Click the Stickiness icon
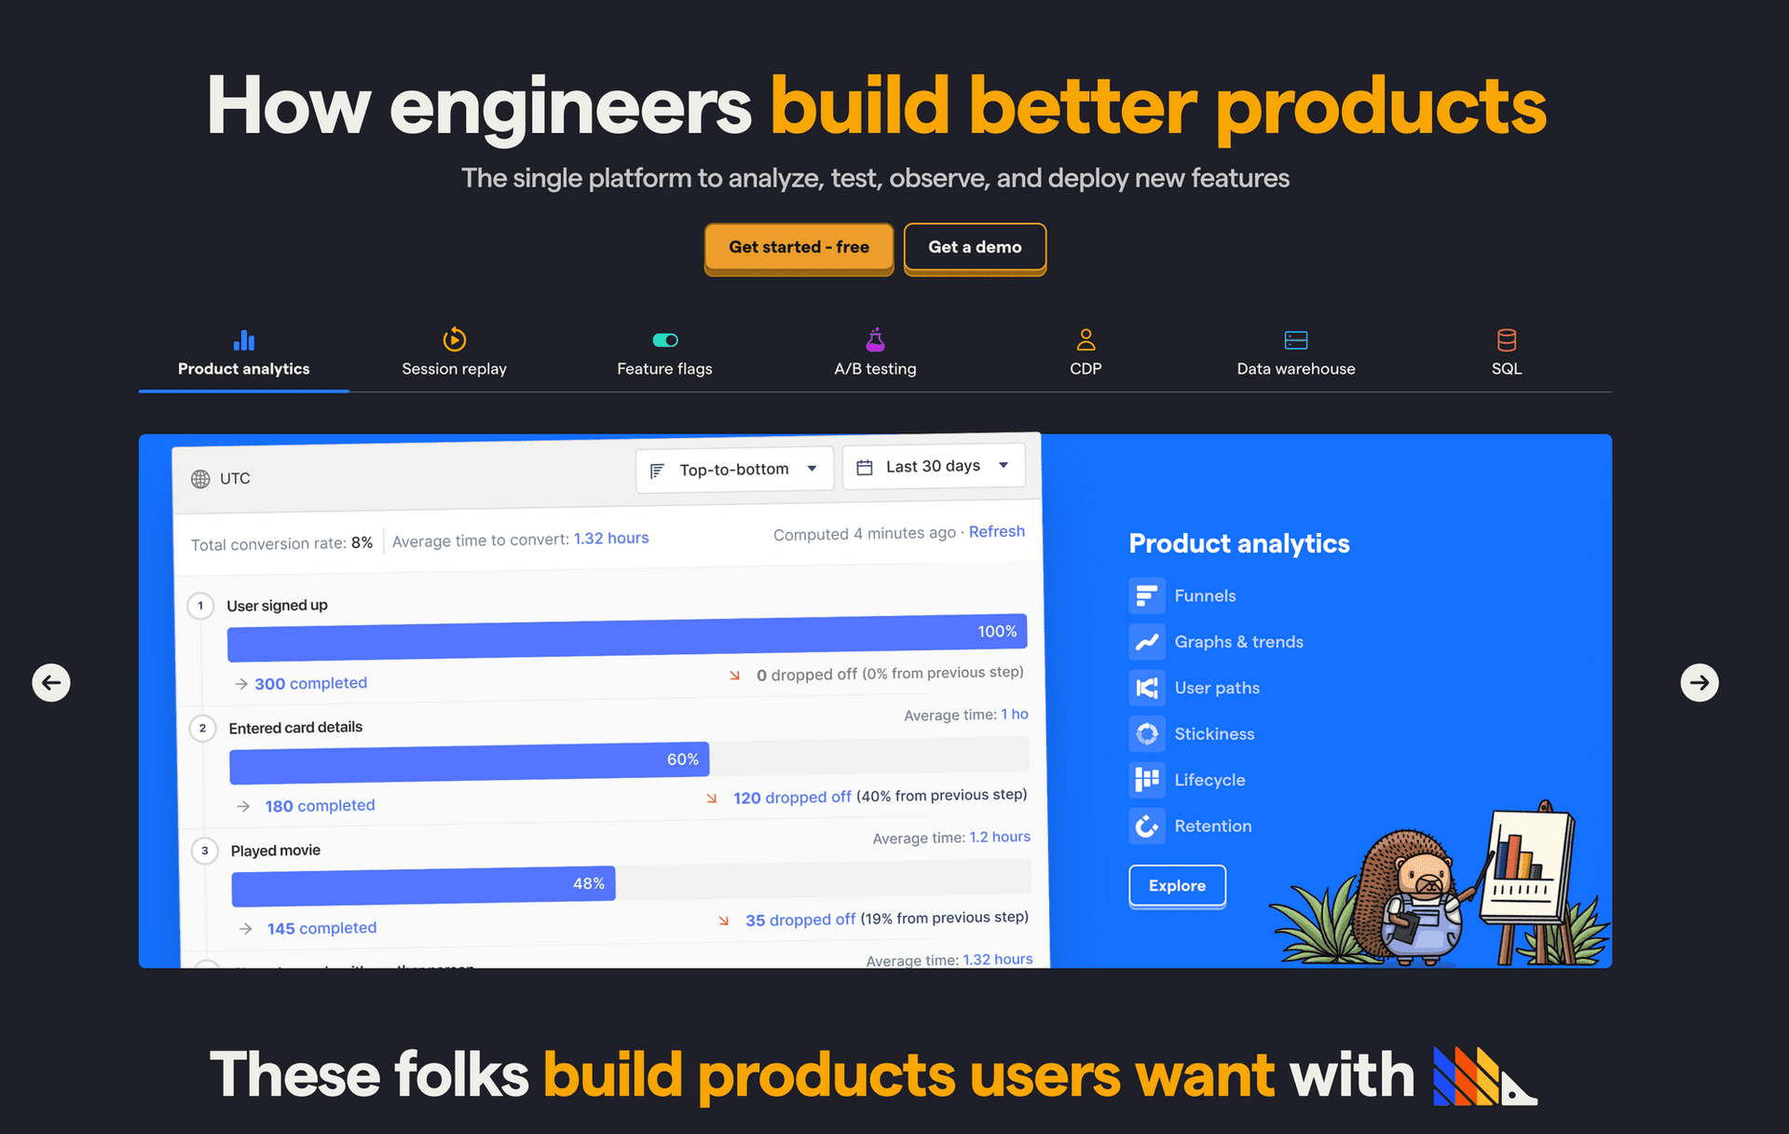 click(x=1146, y=732)
